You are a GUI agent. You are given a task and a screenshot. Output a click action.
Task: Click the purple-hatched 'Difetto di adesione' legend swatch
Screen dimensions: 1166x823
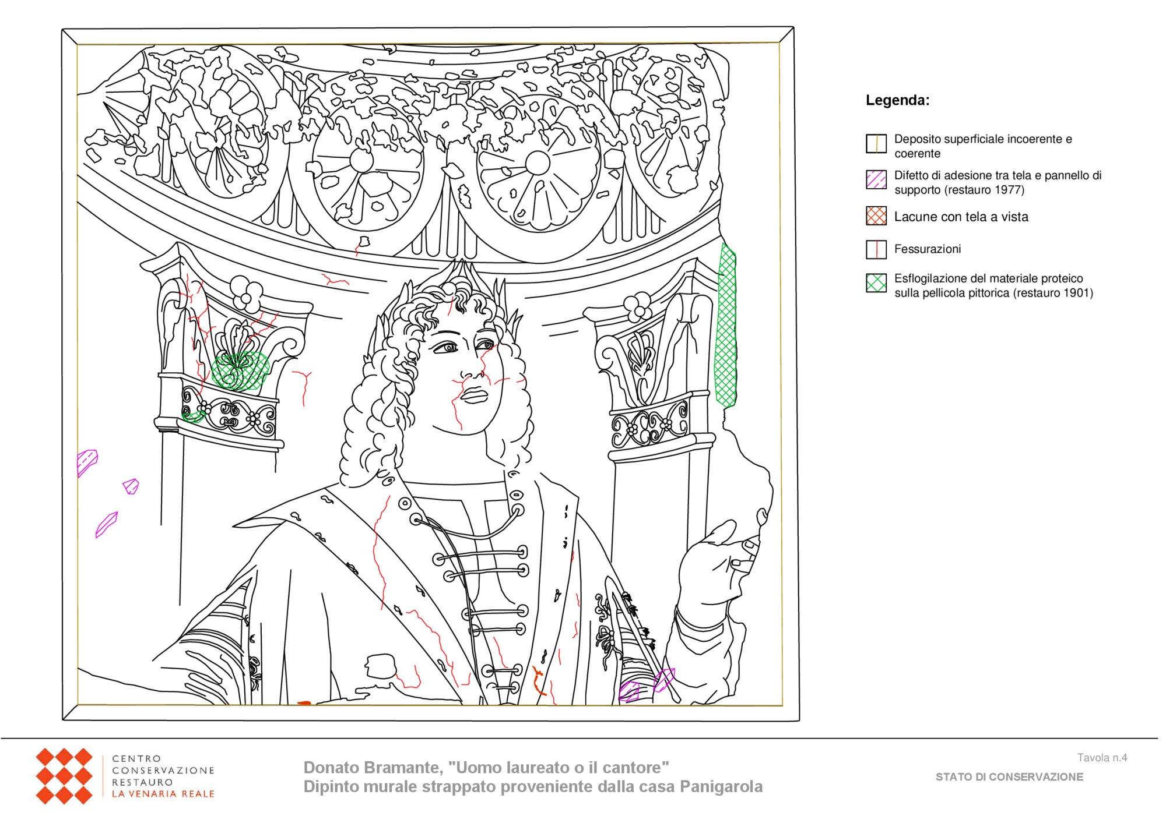[876, 179]
